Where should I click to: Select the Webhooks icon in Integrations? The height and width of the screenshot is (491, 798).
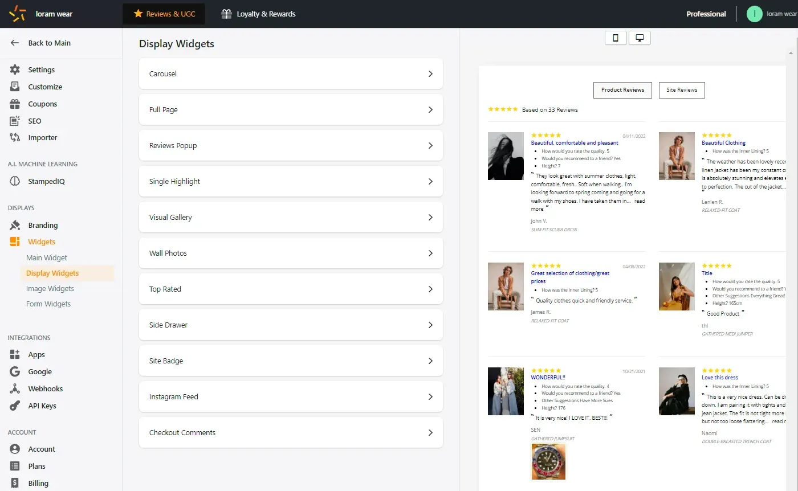click(x=15, y=388)
